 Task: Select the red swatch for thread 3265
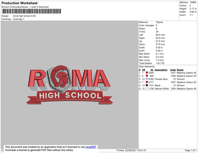147,73
